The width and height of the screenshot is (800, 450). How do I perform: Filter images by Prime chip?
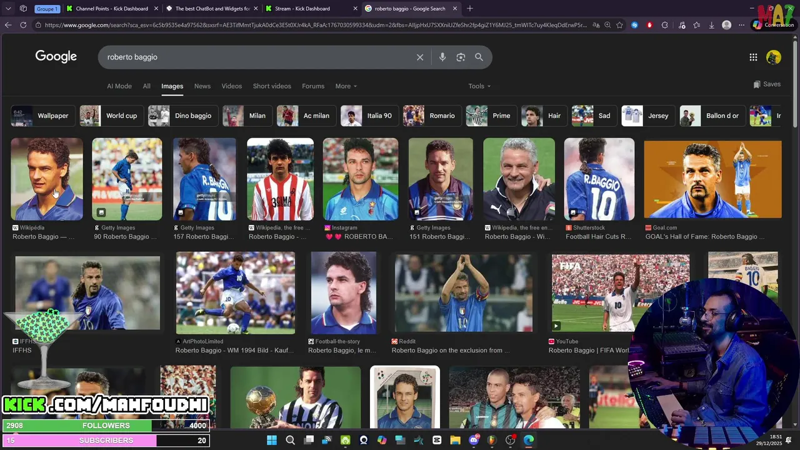(491, 116)
